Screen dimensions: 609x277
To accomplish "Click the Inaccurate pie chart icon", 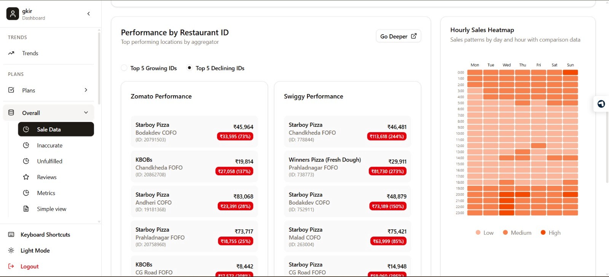I will click(26, 145).
